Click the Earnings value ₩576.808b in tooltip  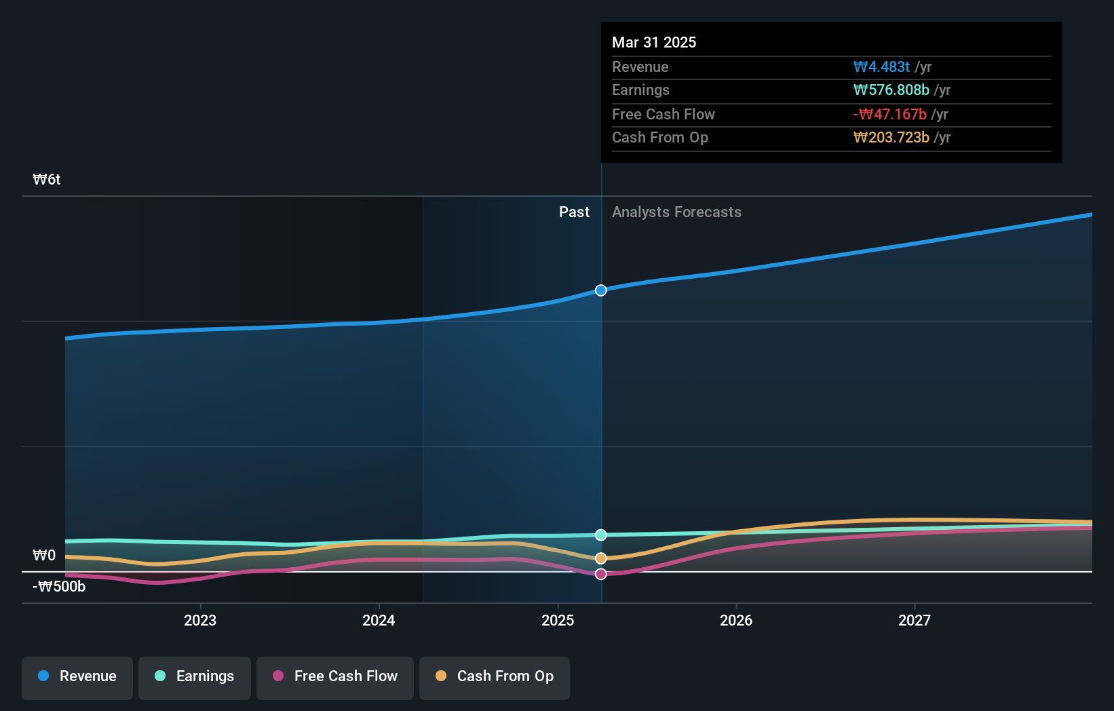tap(891, 90)
